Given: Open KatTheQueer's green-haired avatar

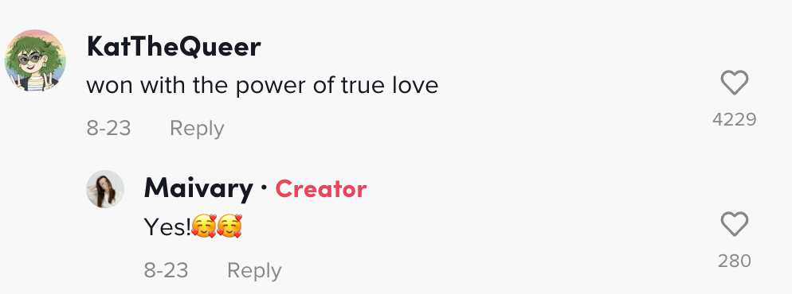Looking at the screenshot, I should 35,60.
